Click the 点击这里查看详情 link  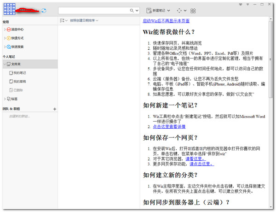(x=169, y=127)
